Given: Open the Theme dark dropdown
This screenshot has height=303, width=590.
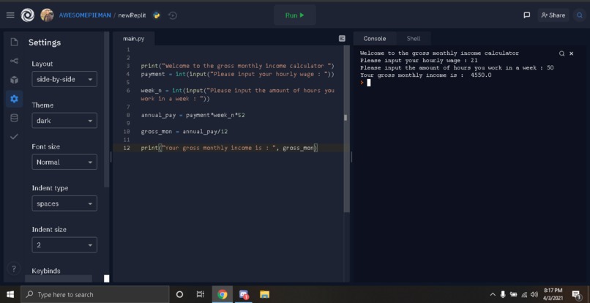Looking at the screenshot, I should (x=64, y=121).
